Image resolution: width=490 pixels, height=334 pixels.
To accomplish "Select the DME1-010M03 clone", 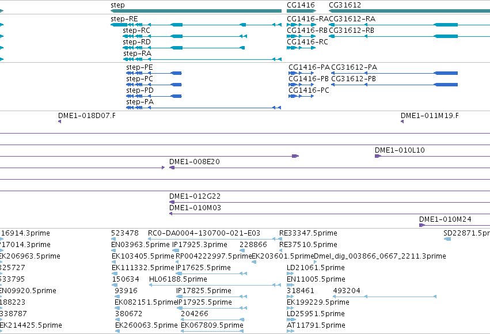I will (329, 214).
